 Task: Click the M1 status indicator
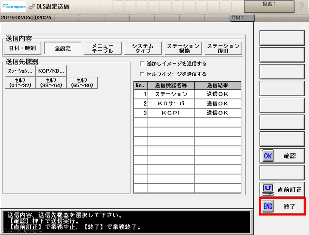(x=242, y=18)
